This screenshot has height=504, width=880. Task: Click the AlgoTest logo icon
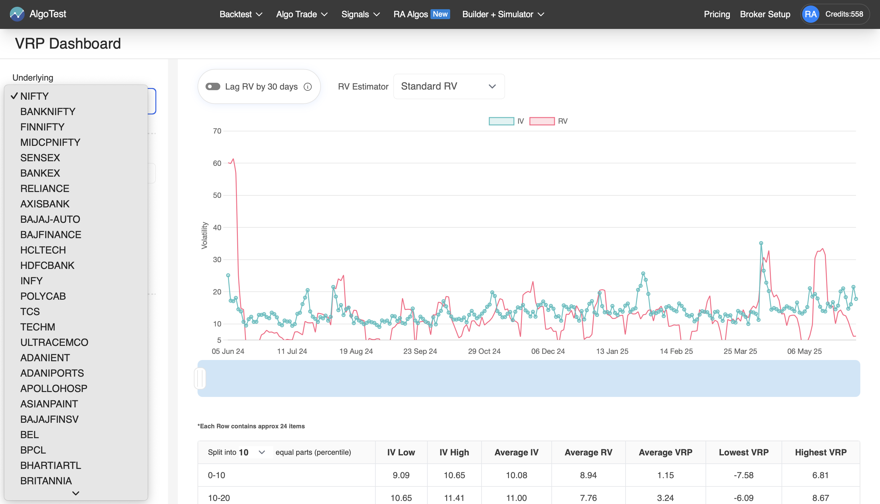point(17,14)
